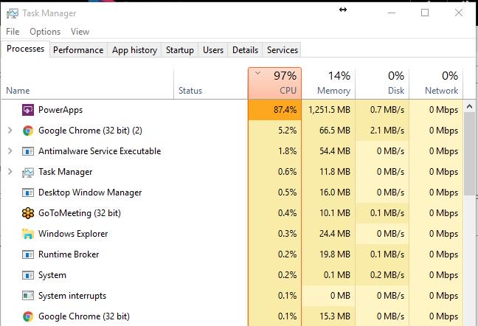478x326 pixels.
Task: Click the bottom Google Chrome (32 bit) icon
Action: click(28, 316)
